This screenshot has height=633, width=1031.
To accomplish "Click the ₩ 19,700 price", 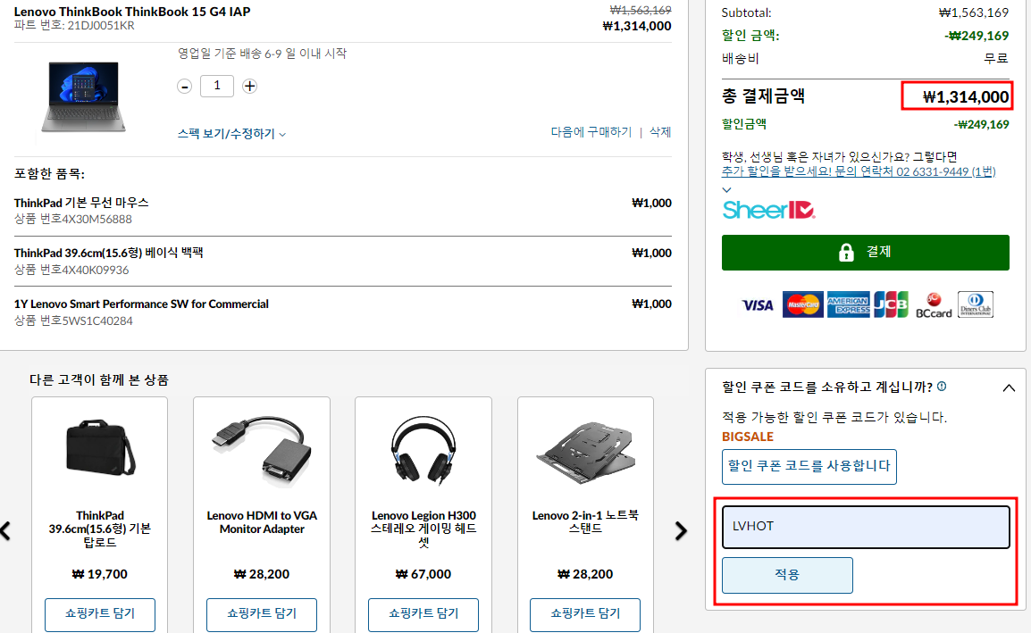I will coord(99,574).
